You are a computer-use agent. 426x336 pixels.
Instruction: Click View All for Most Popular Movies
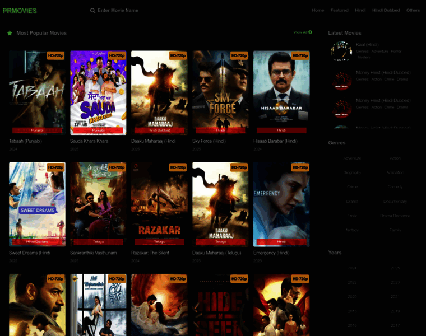303,32
